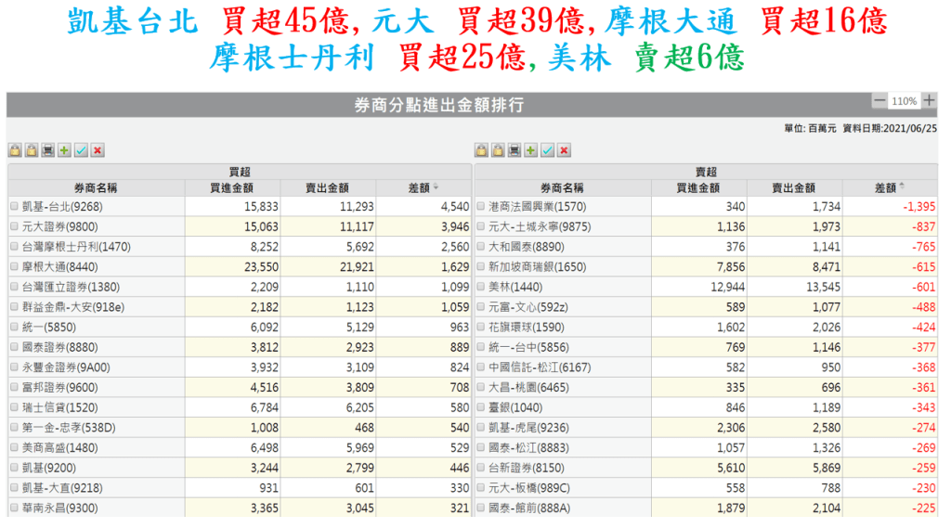Sort by 差額 arrow in the 賣超 table
The image size is (951, 528).
[902, 187]
